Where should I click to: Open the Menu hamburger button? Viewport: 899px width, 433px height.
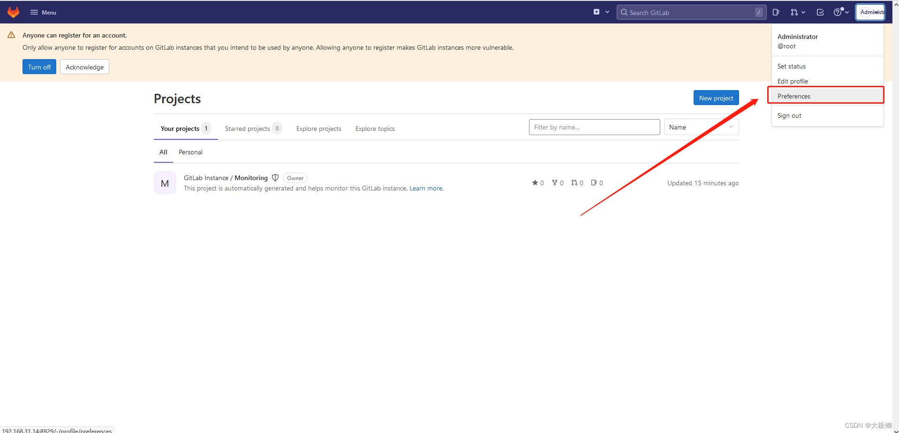pyautogui.click(x=43, y=12)
